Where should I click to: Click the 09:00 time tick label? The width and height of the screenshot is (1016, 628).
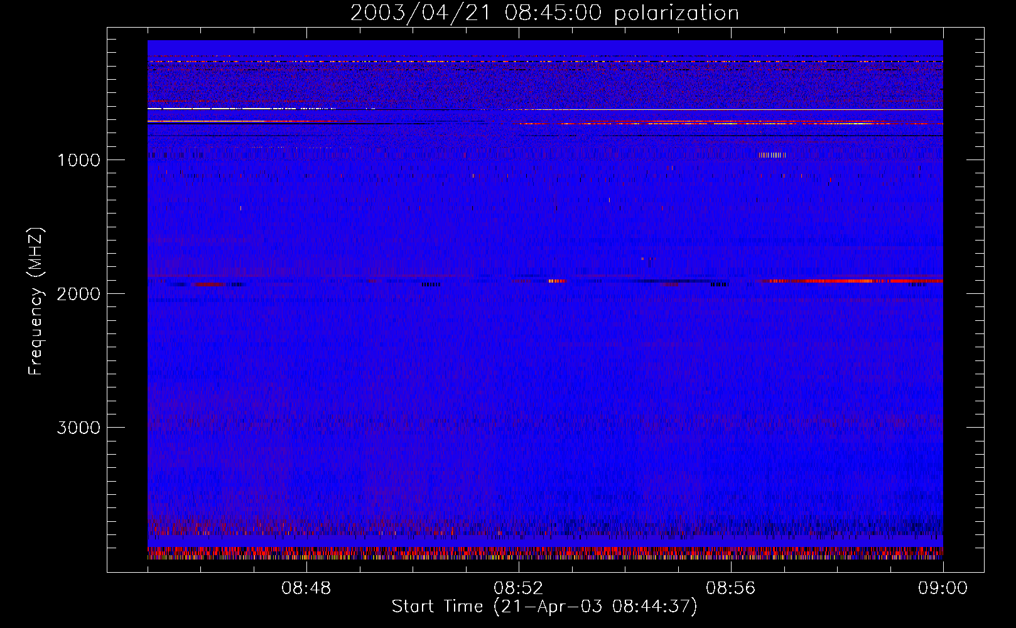click(x=943, y=588)
